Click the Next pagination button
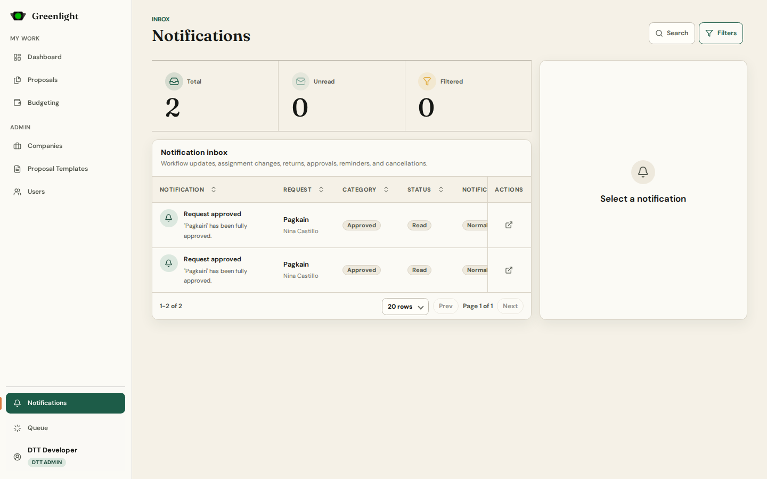767x479 pixels. click(x=510, y=306)
